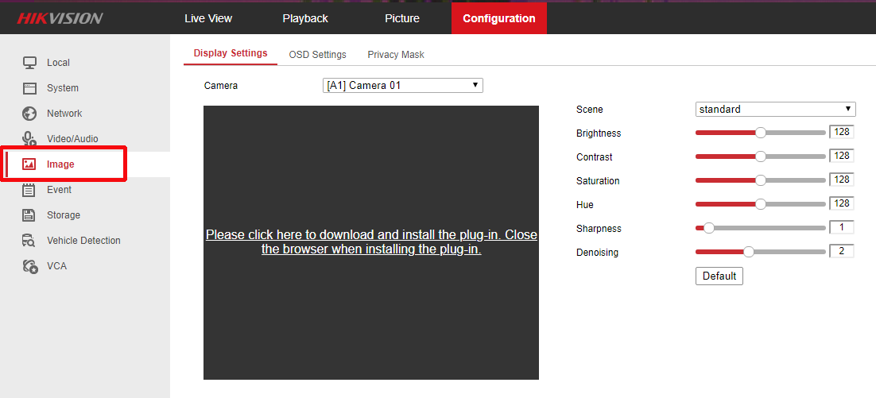The height and width of the screenshot is (398, 876).
Task: Click the Hue value field
Action: pos(841,203)
